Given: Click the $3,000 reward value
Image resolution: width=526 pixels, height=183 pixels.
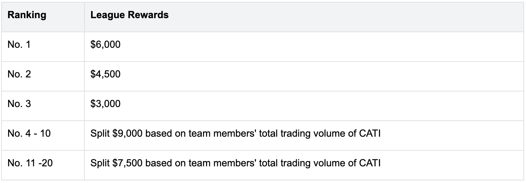Looking at the screenshot, I should click(105, 104).
